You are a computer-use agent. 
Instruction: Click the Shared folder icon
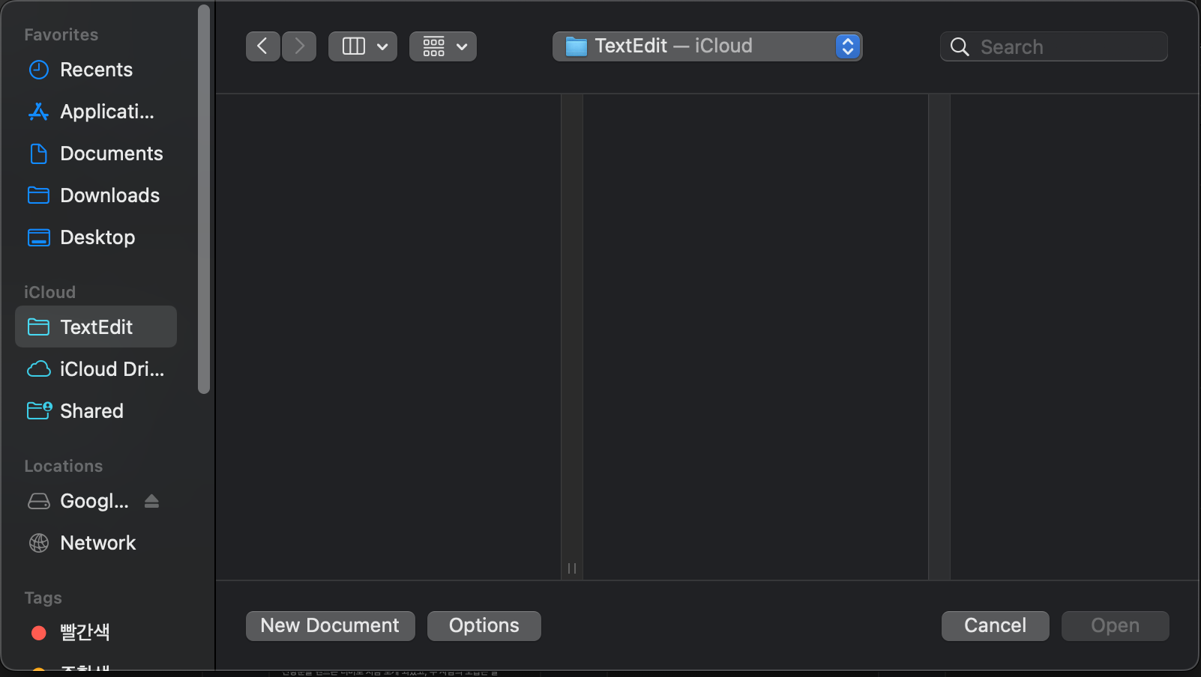tap(39, 410)
